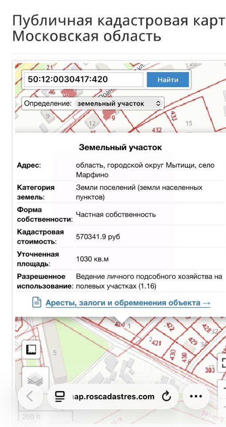Open the Определение type dropdown
226x427 pixels.
click(x=119, y=104)
